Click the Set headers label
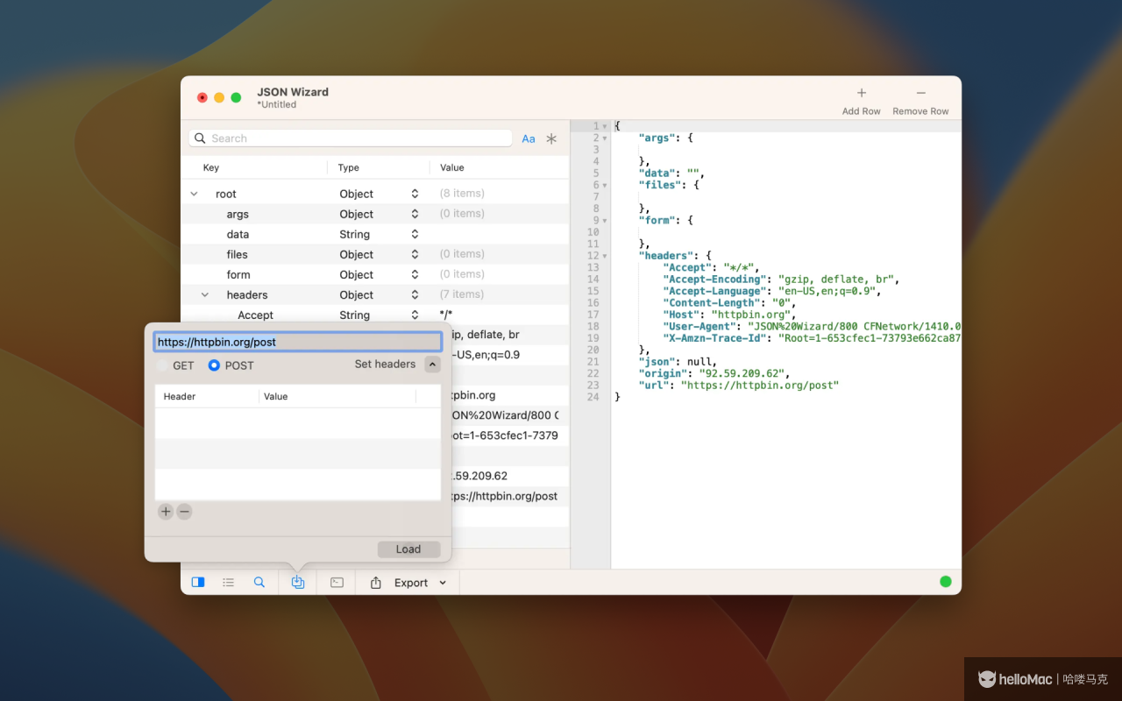Screen dimensions: 1122x701 coord(385,365)
